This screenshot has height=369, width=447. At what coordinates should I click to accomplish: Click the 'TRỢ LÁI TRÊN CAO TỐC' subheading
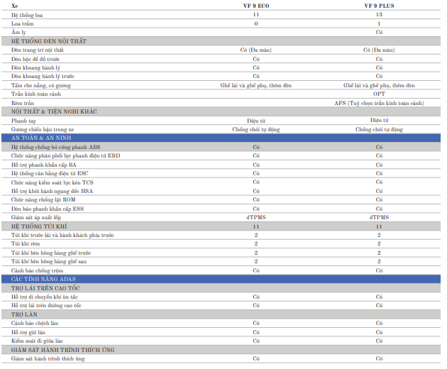coord(44,288)
